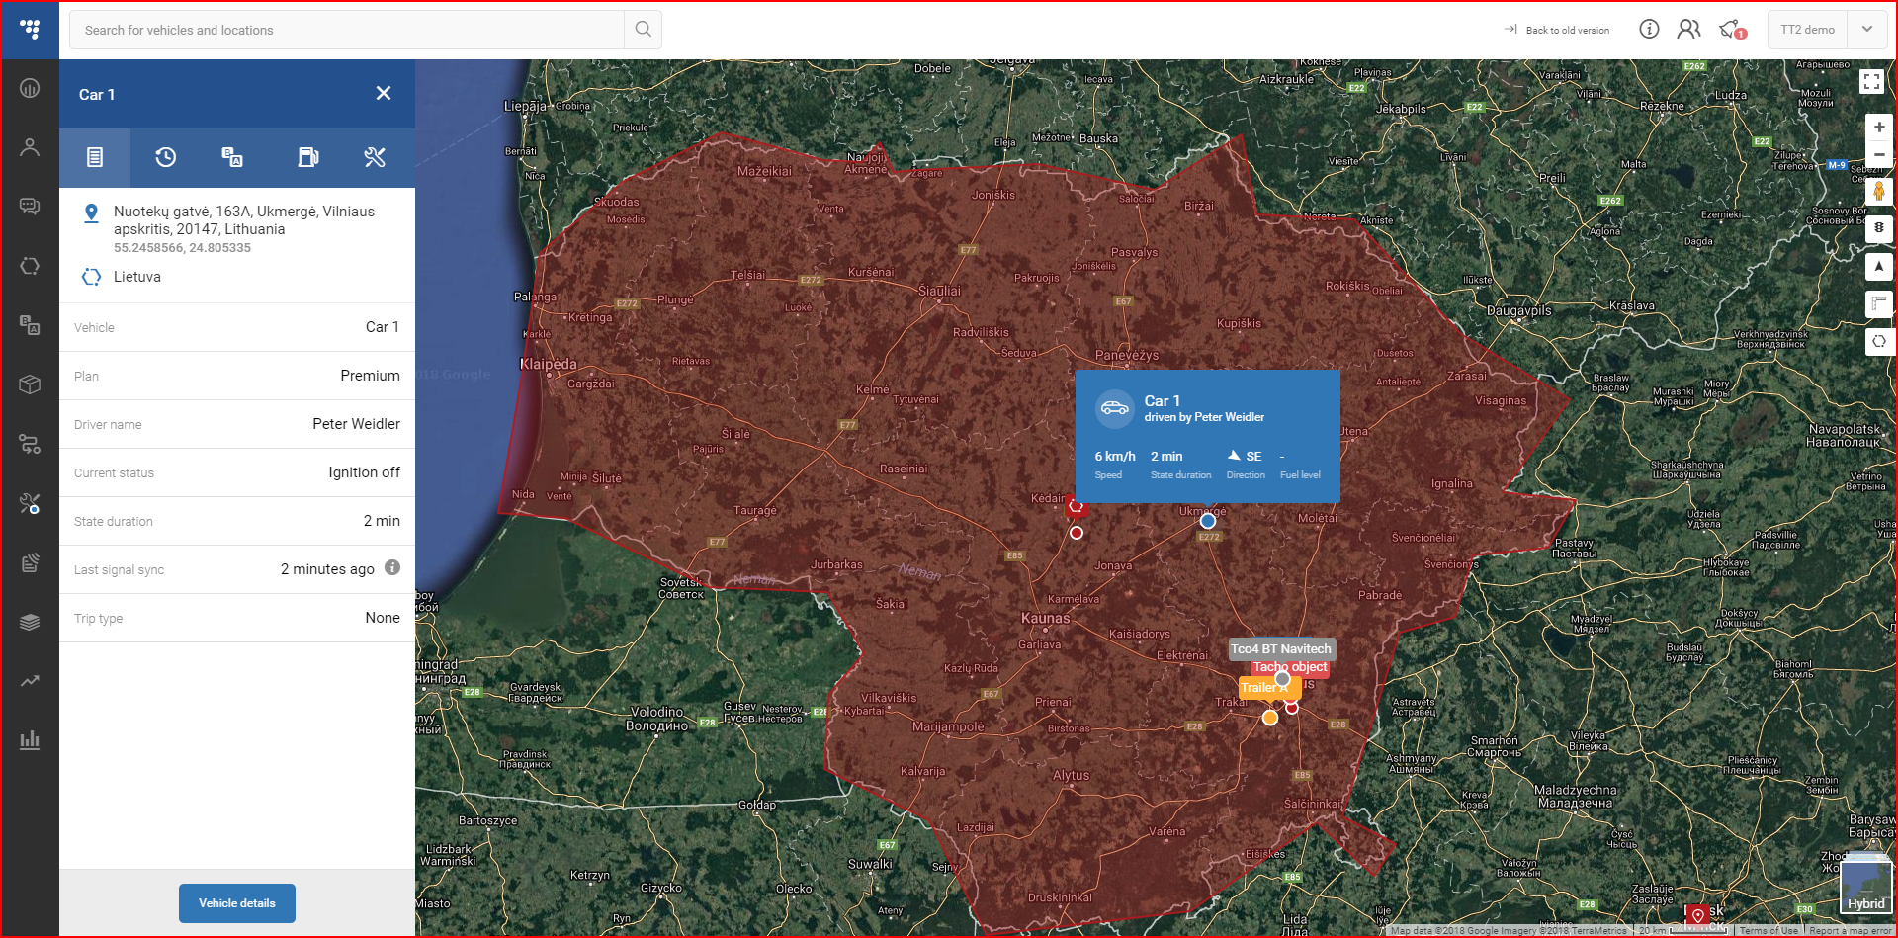The height and width of the screenshot is (938, 1898).
Task: Click the Tco4 BT Navitech map label
Action: 1281,648
